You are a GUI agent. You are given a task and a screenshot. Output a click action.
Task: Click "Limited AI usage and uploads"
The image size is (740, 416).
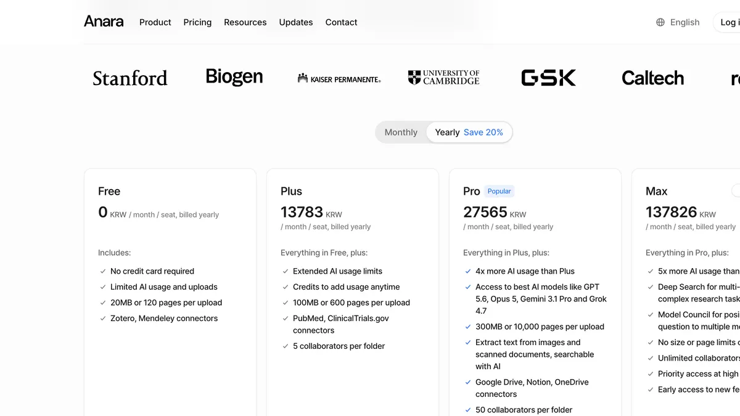click(x=164, y=287)
